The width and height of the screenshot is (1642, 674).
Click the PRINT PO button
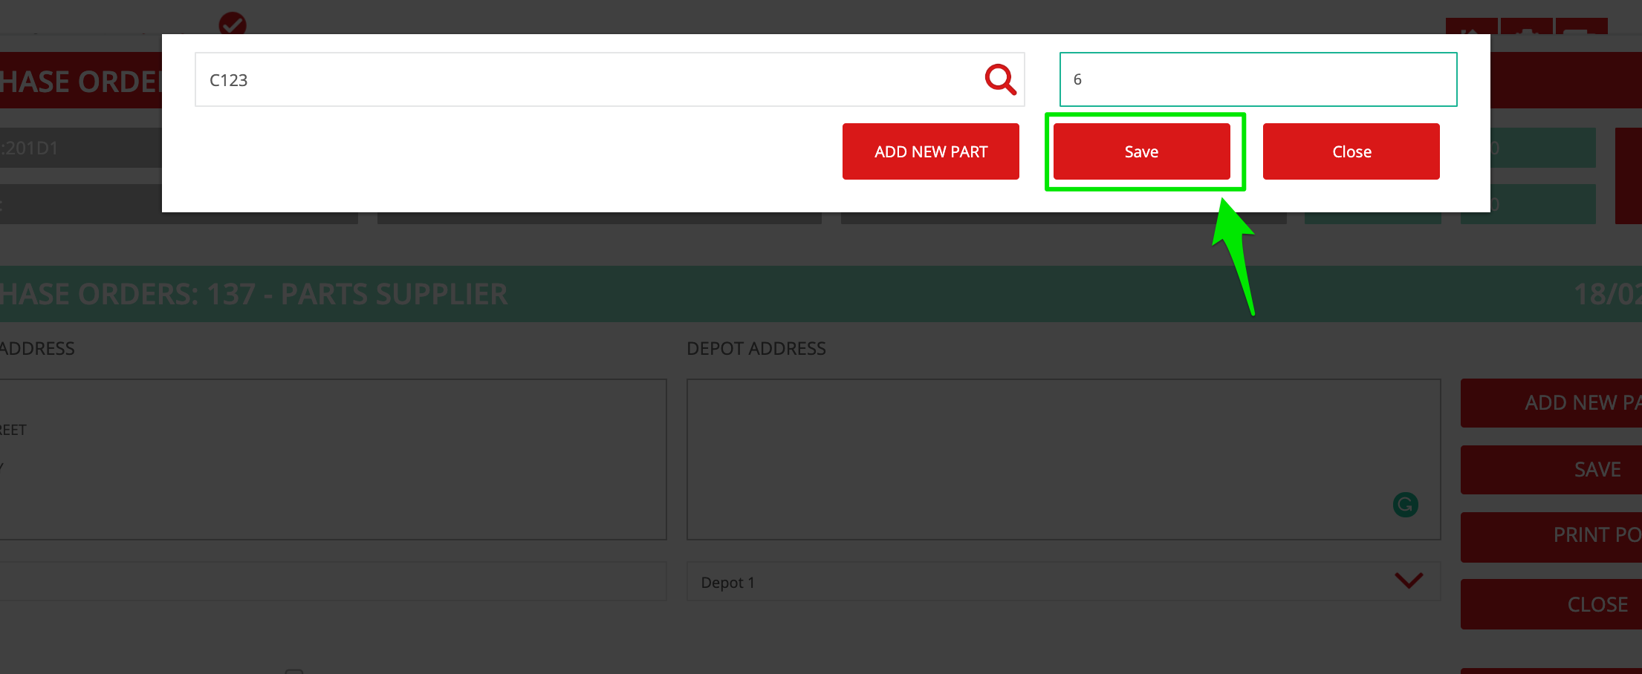point(1551,536)
